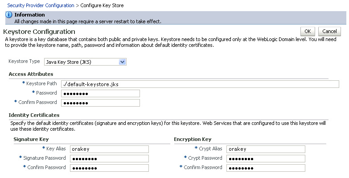The image size is (349, 178).
Task: Click the blue Information icon
Action: (8, 15)
